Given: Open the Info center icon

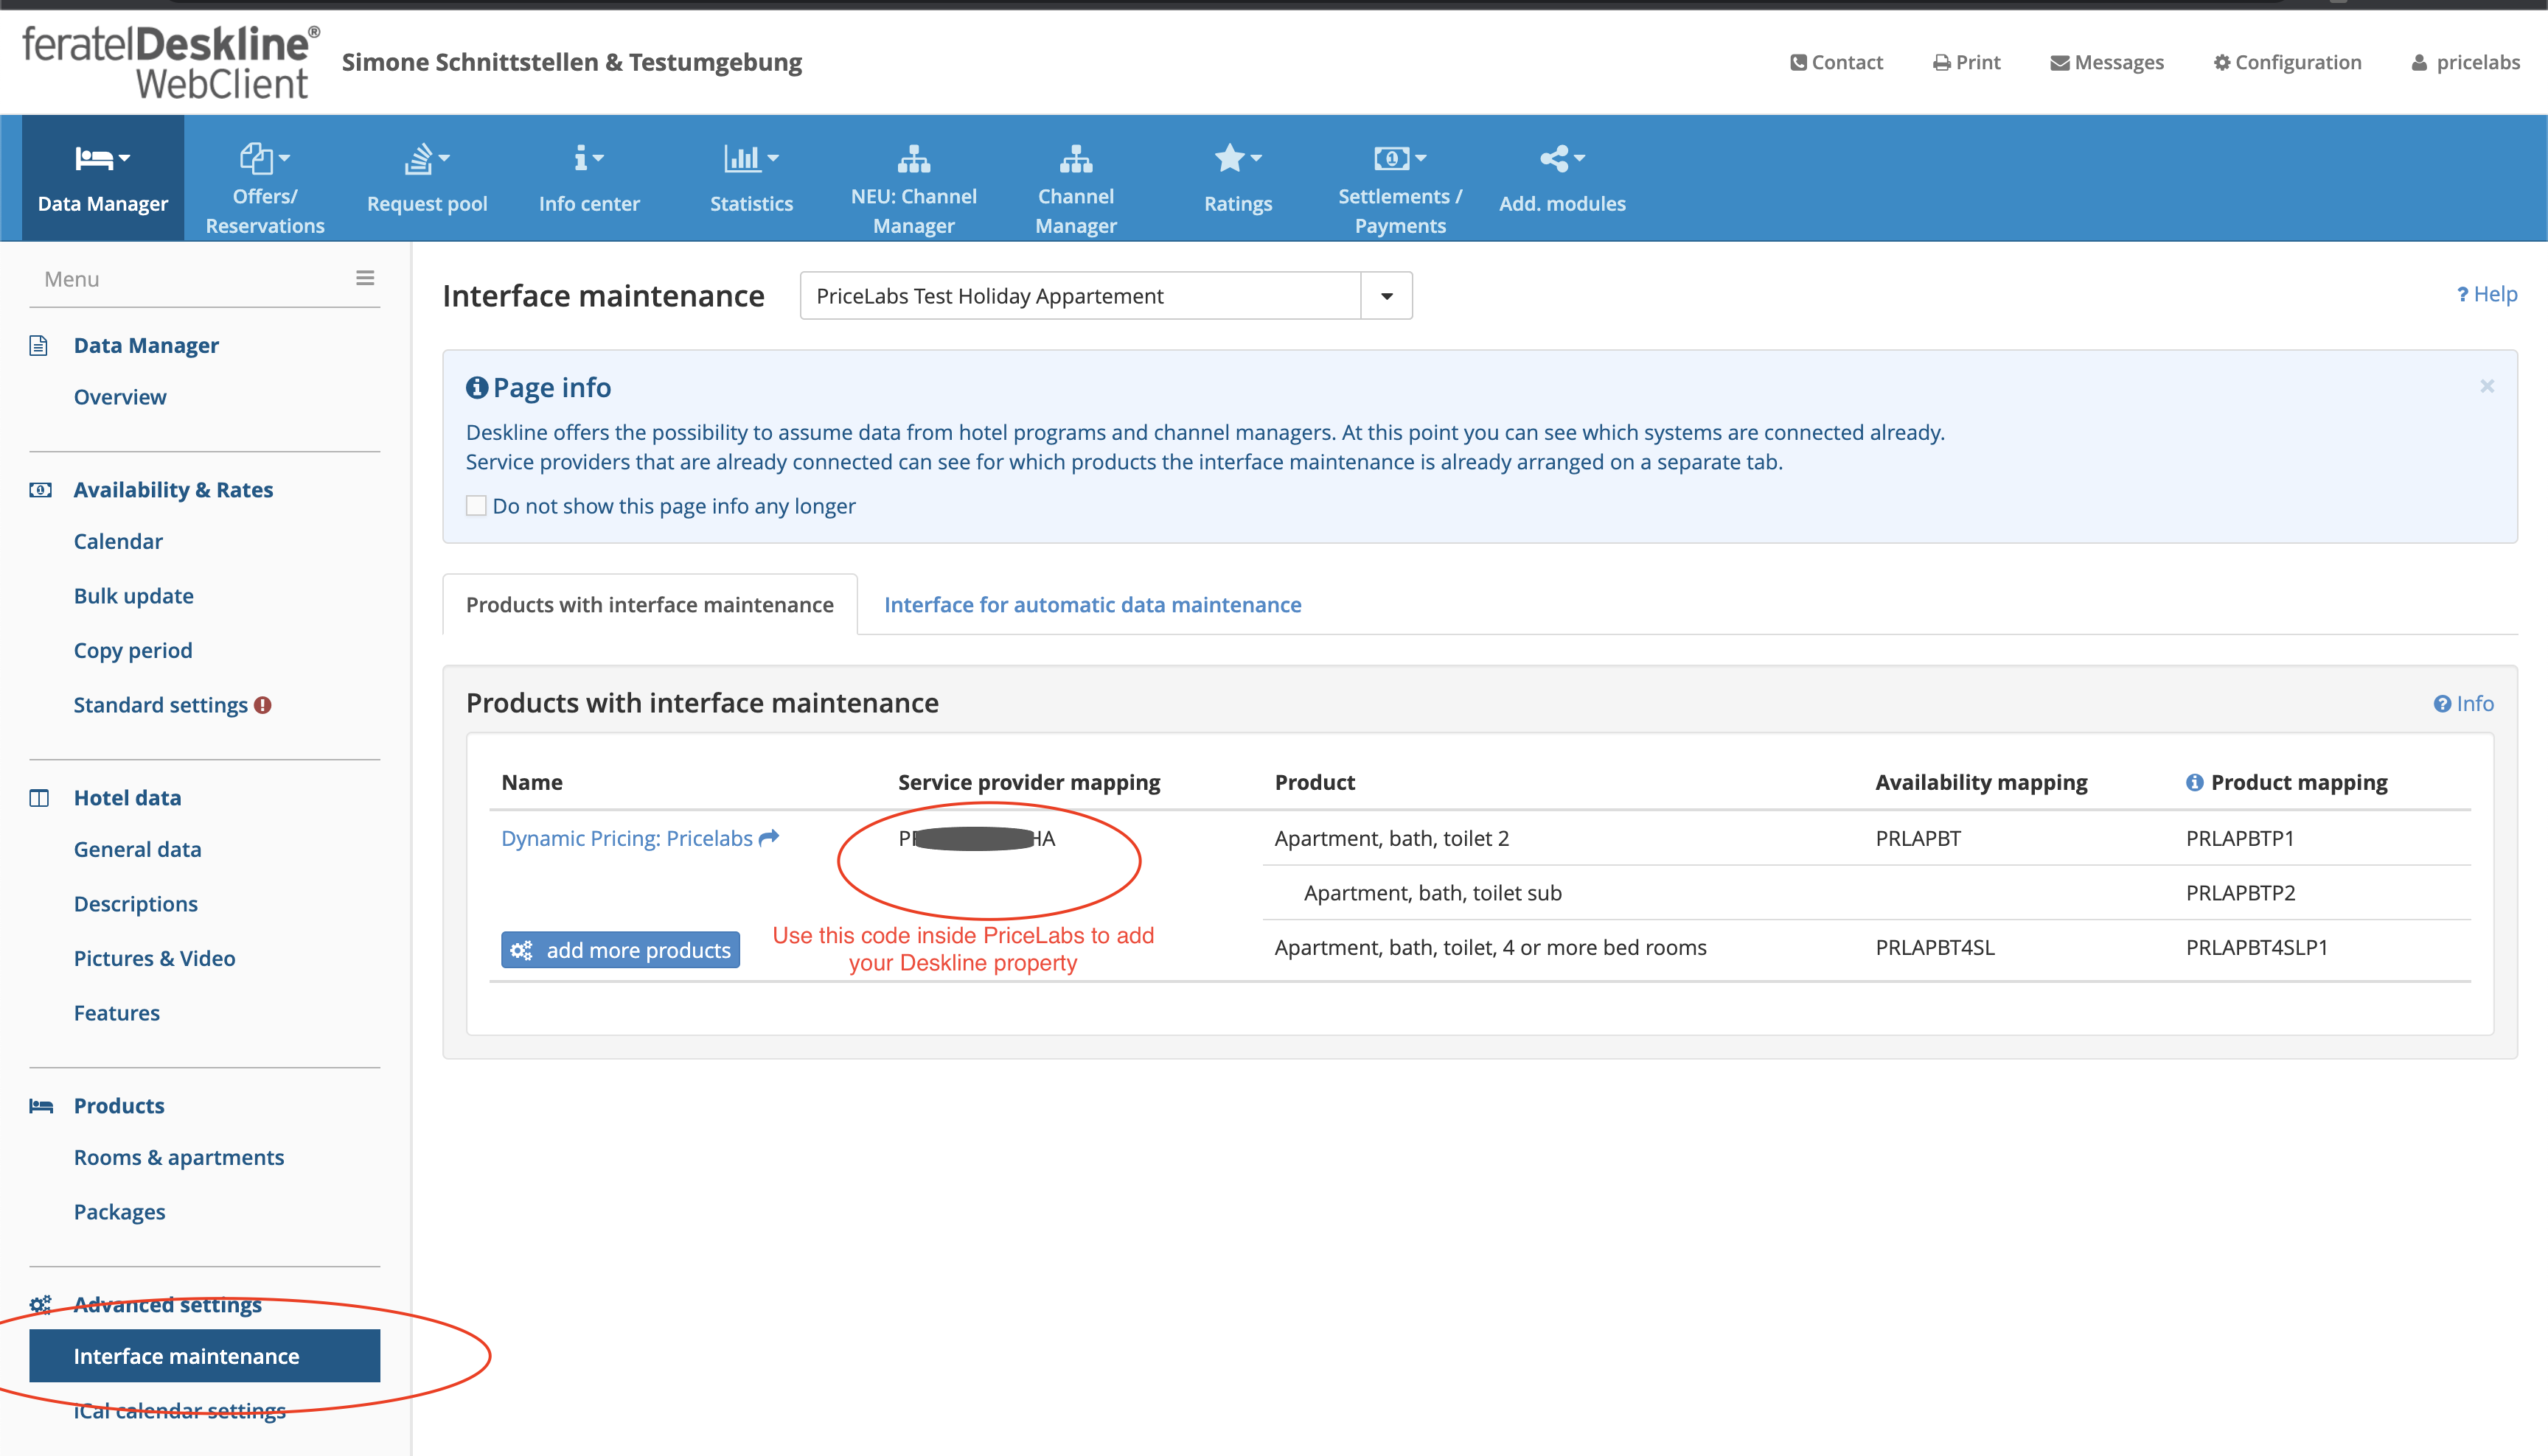Looking at the screenshot, I should (580, 158).
